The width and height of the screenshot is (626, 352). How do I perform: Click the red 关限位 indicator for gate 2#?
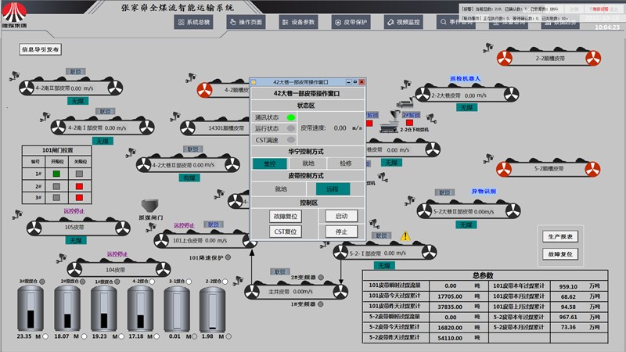click(79, 186)
